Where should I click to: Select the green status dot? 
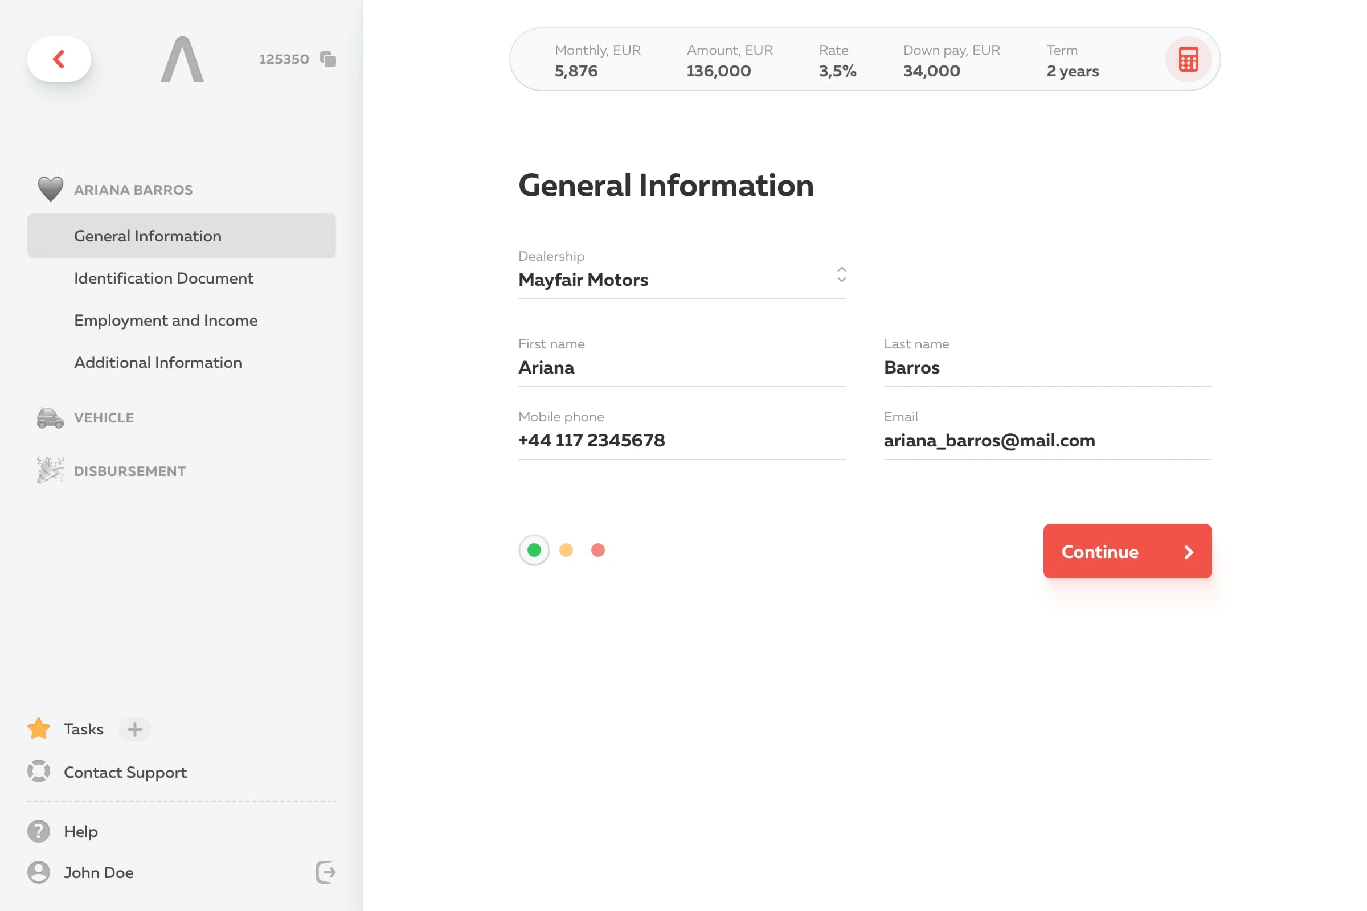534,549
